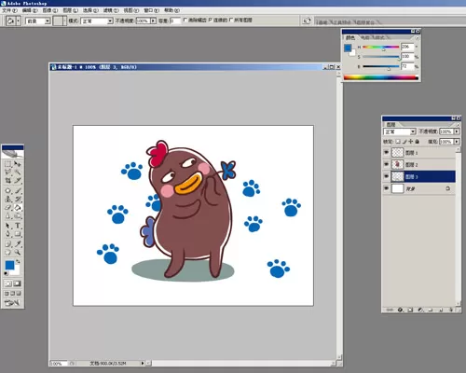Open the layer 填充 fill arrow
Viewport: 466px width, 373px height.
[x=457, y=142]
